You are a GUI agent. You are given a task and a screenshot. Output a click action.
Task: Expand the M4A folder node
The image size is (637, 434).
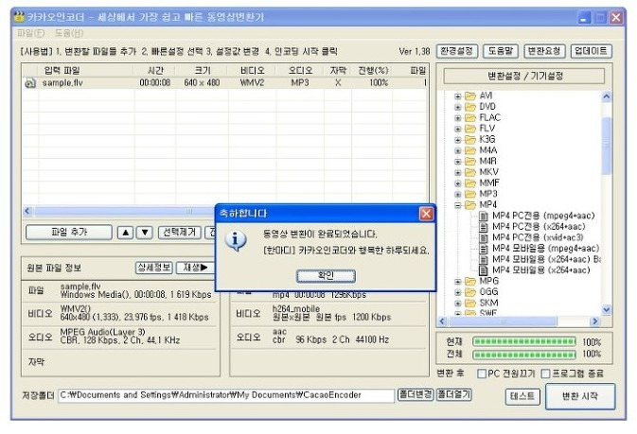click(x=458, y=150)
